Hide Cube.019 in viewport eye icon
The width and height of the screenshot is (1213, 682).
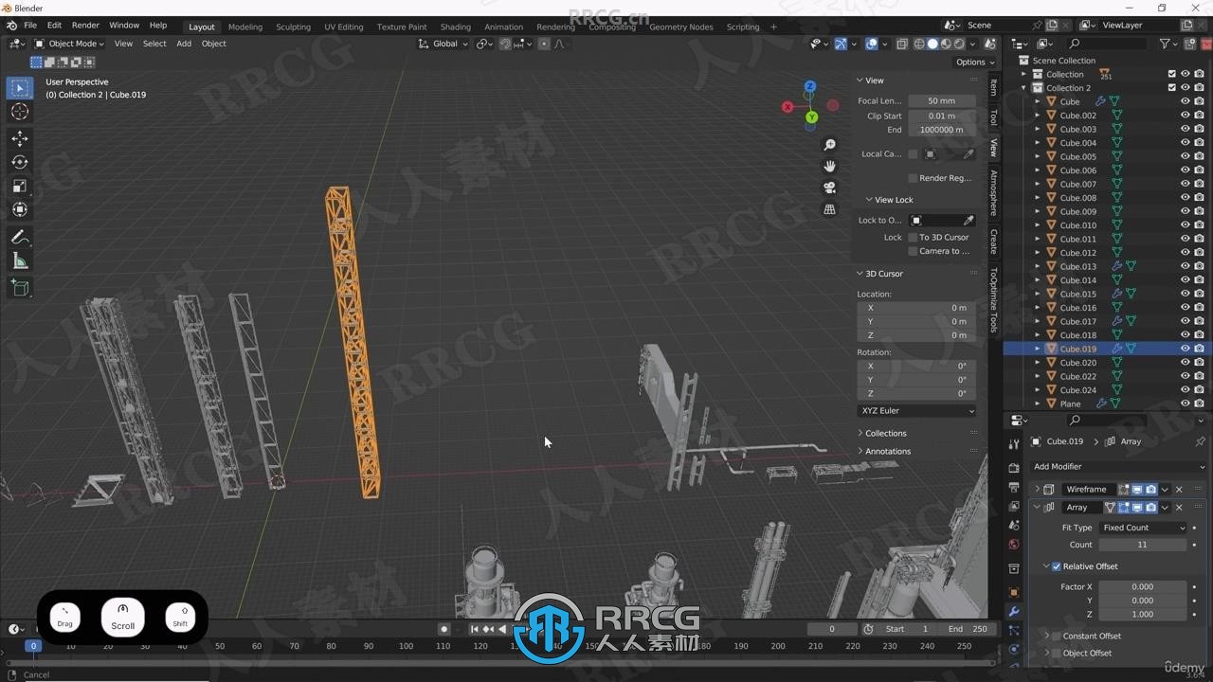[1185, 349]
